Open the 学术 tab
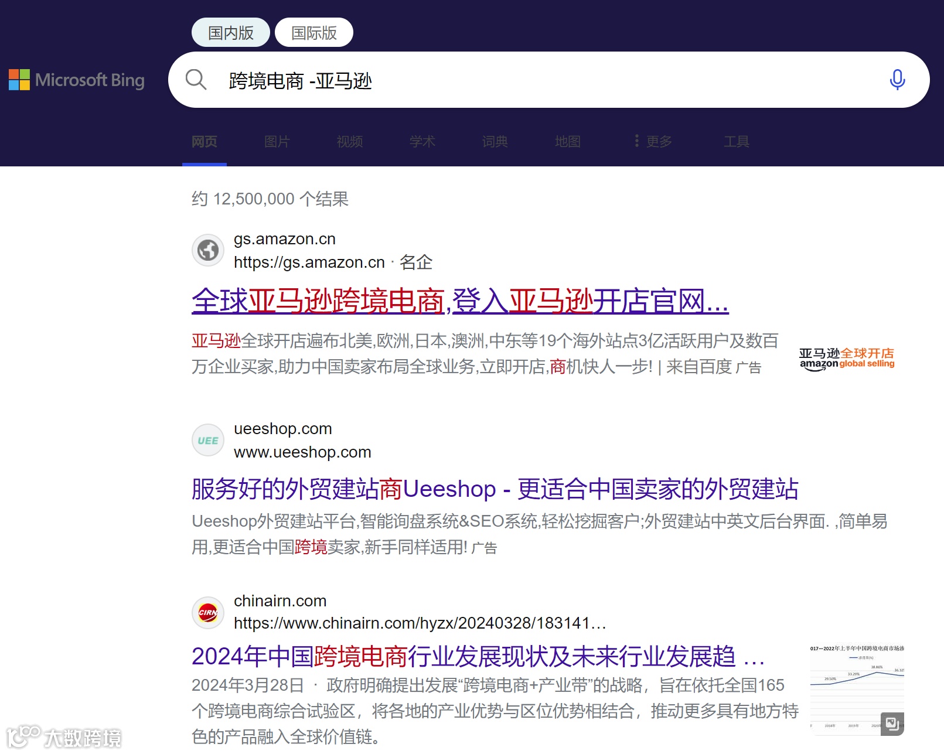 tap(422, 141)
